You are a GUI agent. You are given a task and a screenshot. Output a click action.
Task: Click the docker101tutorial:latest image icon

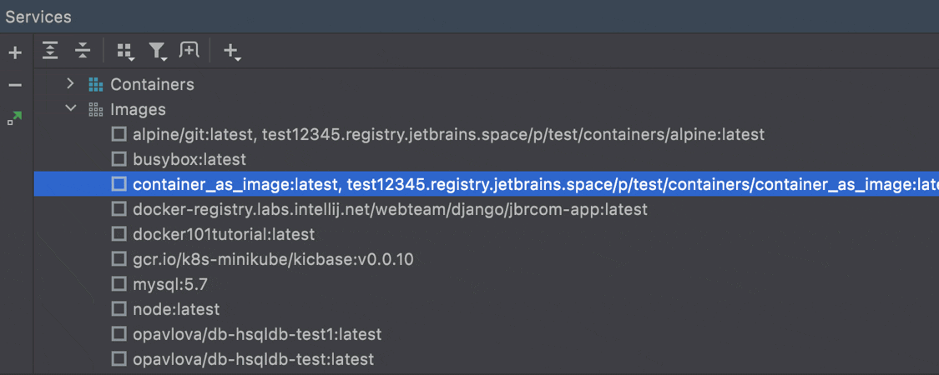(119, 234)
